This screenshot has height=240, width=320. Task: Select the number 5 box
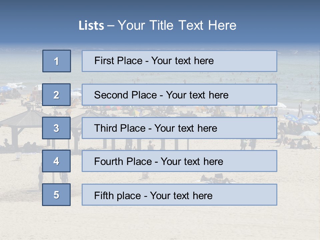click(x=56, y=195)
